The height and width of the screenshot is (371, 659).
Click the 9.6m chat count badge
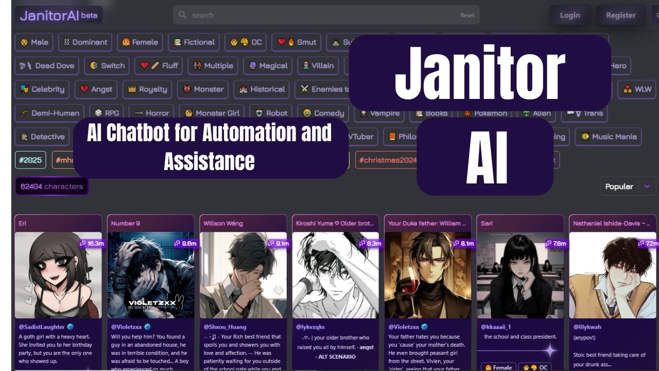coord(186,243)
